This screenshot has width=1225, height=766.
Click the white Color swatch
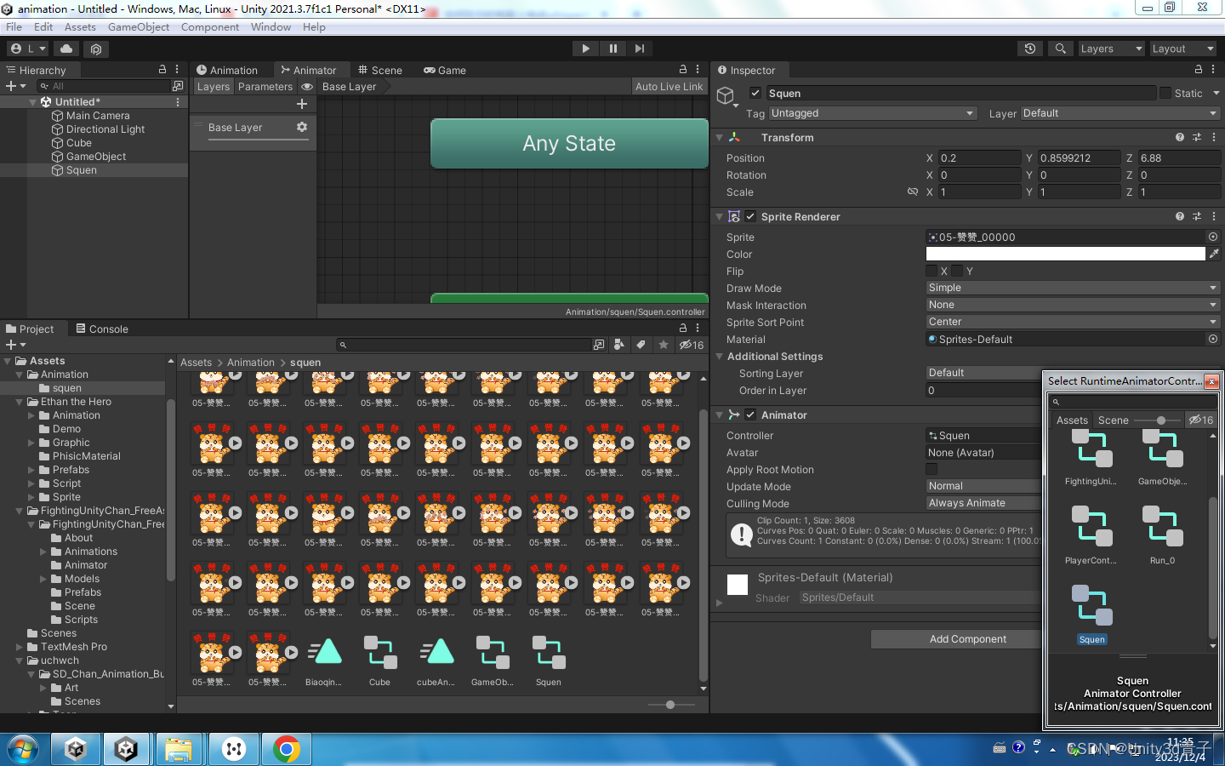tap(1065, 254)
